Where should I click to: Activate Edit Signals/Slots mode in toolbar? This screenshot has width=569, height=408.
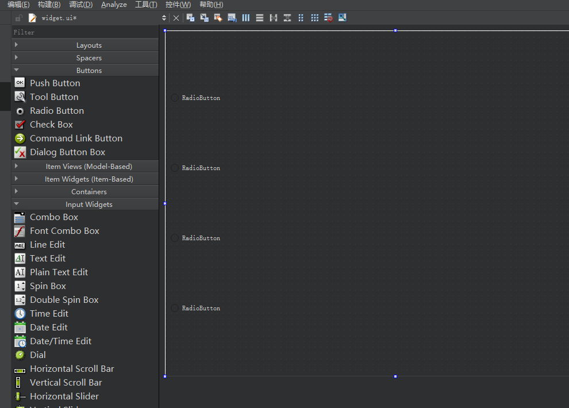click(x=204, y=18)
